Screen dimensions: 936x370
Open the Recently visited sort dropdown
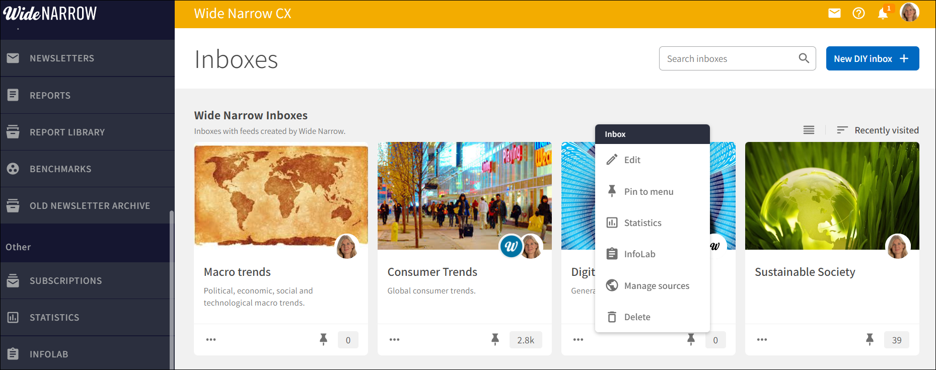[878, 130]
